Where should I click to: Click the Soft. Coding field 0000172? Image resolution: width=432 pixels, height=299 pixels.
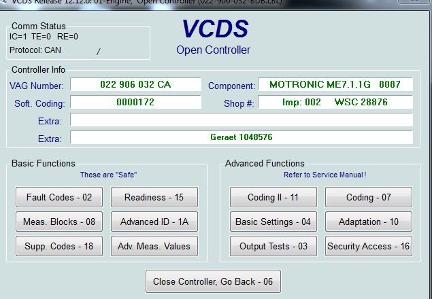coord(135,102)
